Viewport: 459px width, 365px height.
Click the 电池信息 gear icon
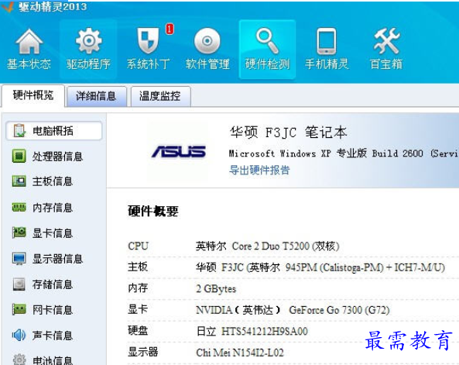pyautogui.click(x=19, y=360)
